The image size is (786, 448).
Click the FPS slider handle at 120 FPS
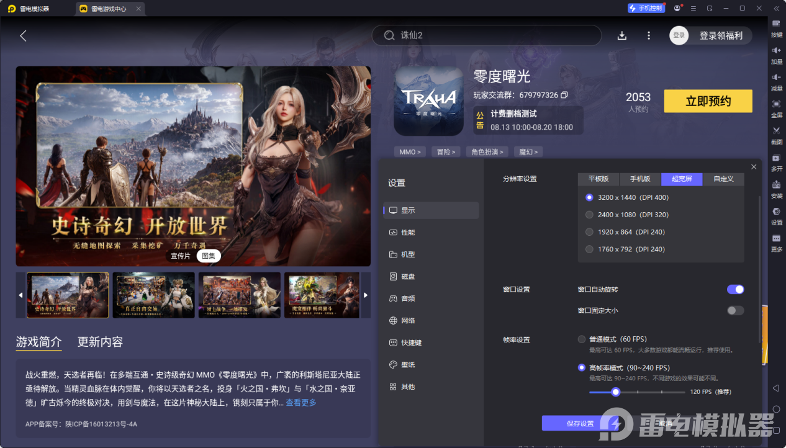click(x=615, y=392)
